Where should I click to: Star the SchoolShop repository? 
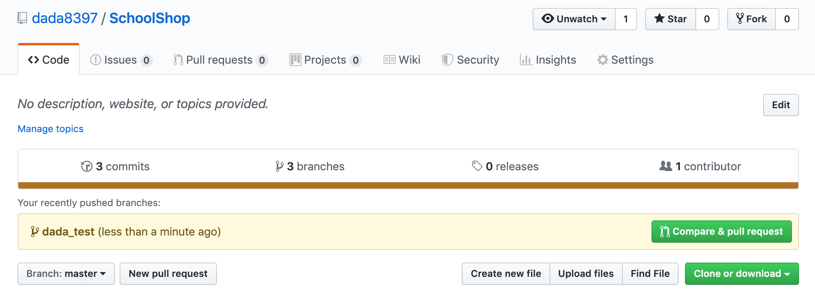671,19
